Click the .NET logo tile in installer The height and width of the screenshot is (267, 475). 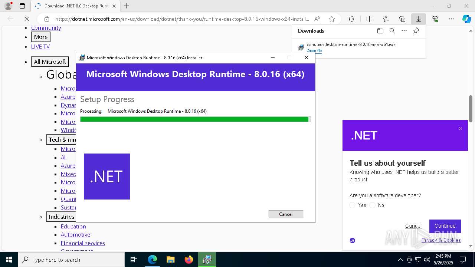point(107,177)
